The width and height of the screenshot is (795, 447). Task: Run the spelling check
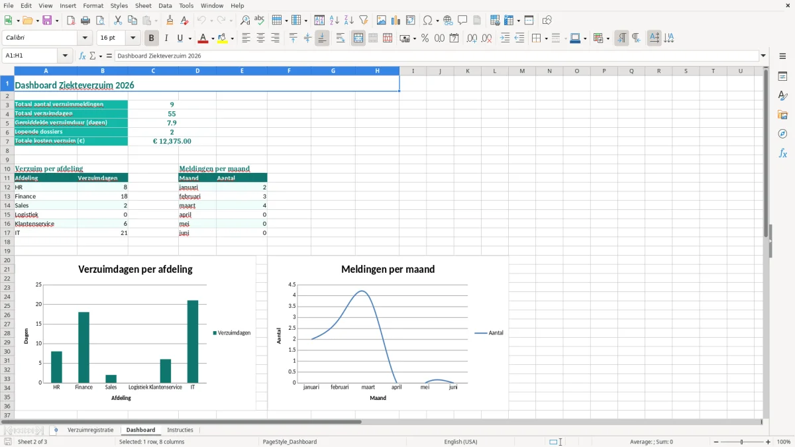[x=260, y=21]
